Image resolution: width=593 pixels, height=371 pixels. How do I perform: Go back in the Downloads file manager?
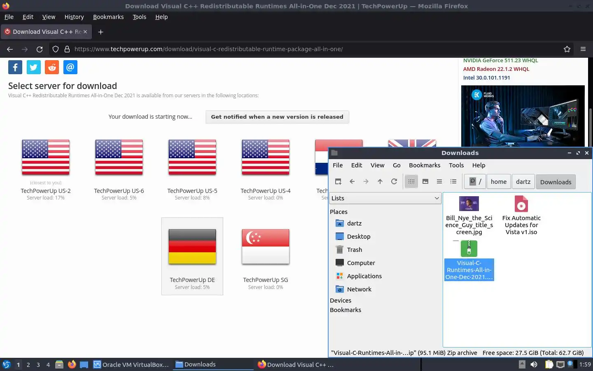point(352,181)
